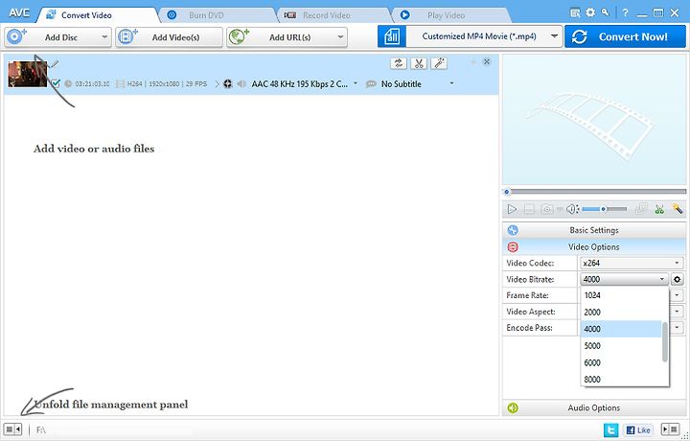Open the Encode Pass dropdown arrow

677,328
